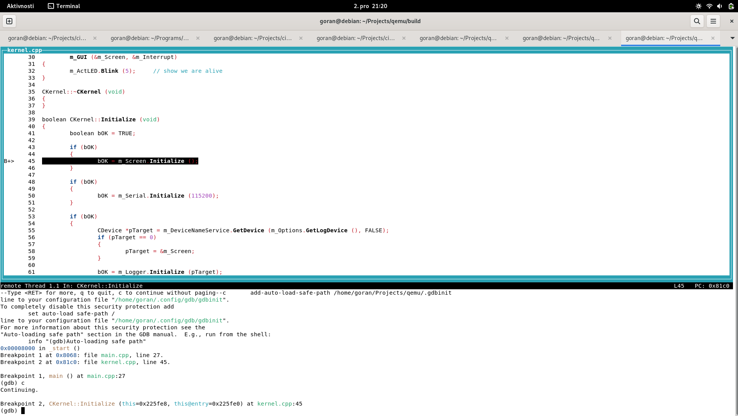Open the Terminal app menu in top bar

coord(64,6)
